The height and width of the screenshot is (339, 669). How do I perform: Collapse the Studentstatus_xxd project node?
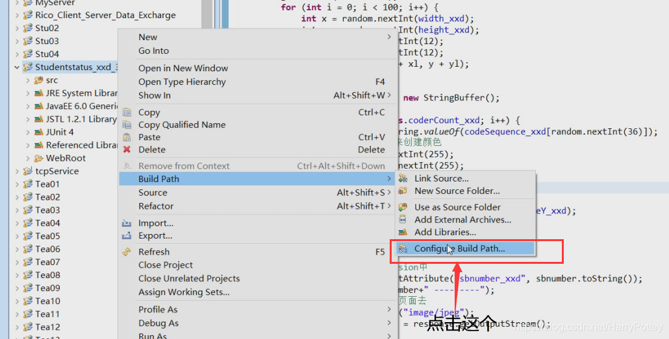click(x=17, y=67)
